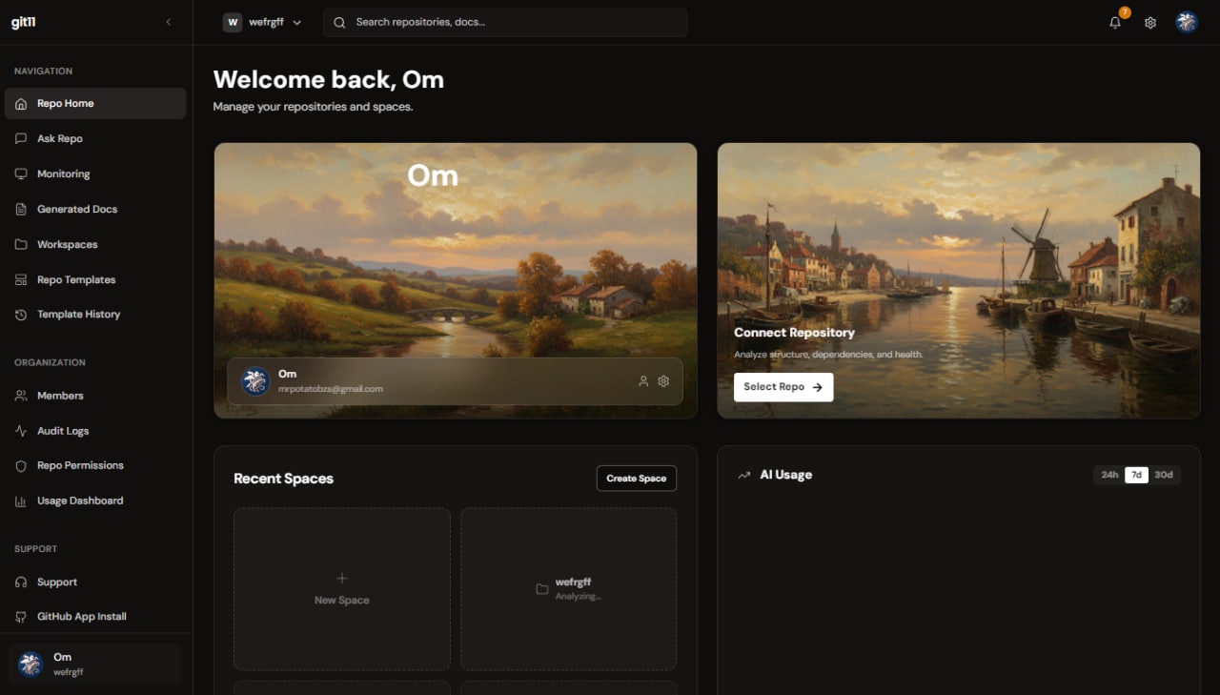Open the Monitoring section
Screen dimensions: 1220x695
[x=64, y=174]
